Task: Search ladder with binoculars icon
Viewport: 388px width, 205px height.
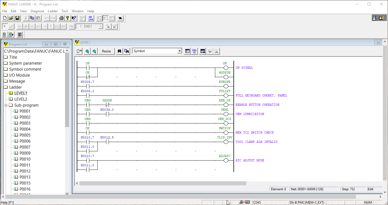Action: click(119, 51)
